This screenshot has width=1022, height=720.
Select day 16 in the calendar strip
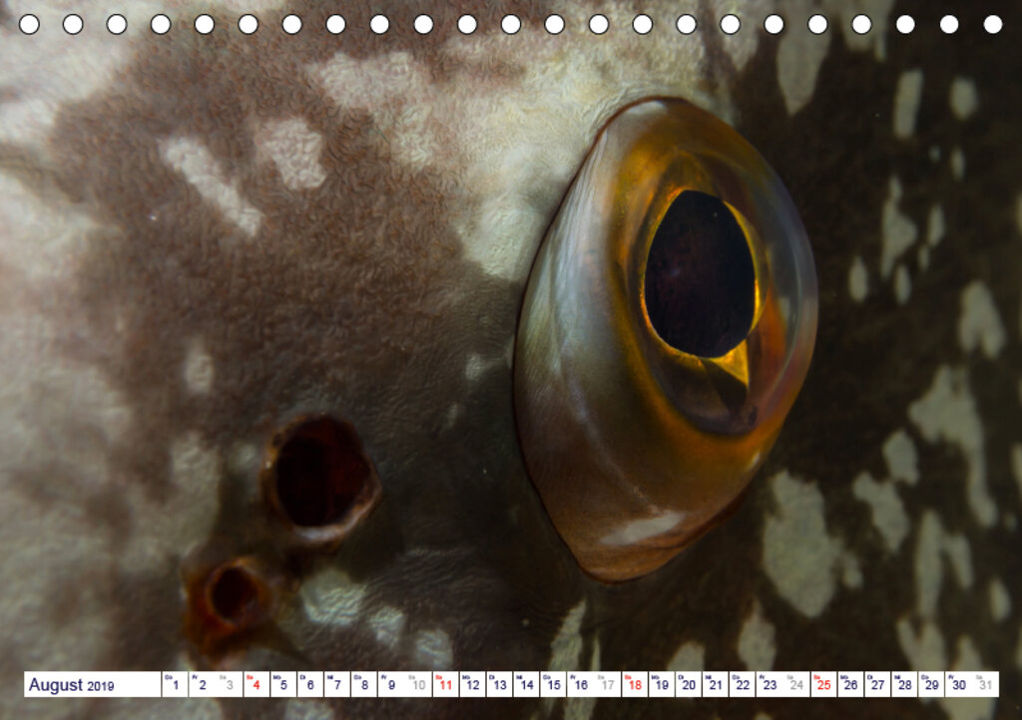pos(581,684)
